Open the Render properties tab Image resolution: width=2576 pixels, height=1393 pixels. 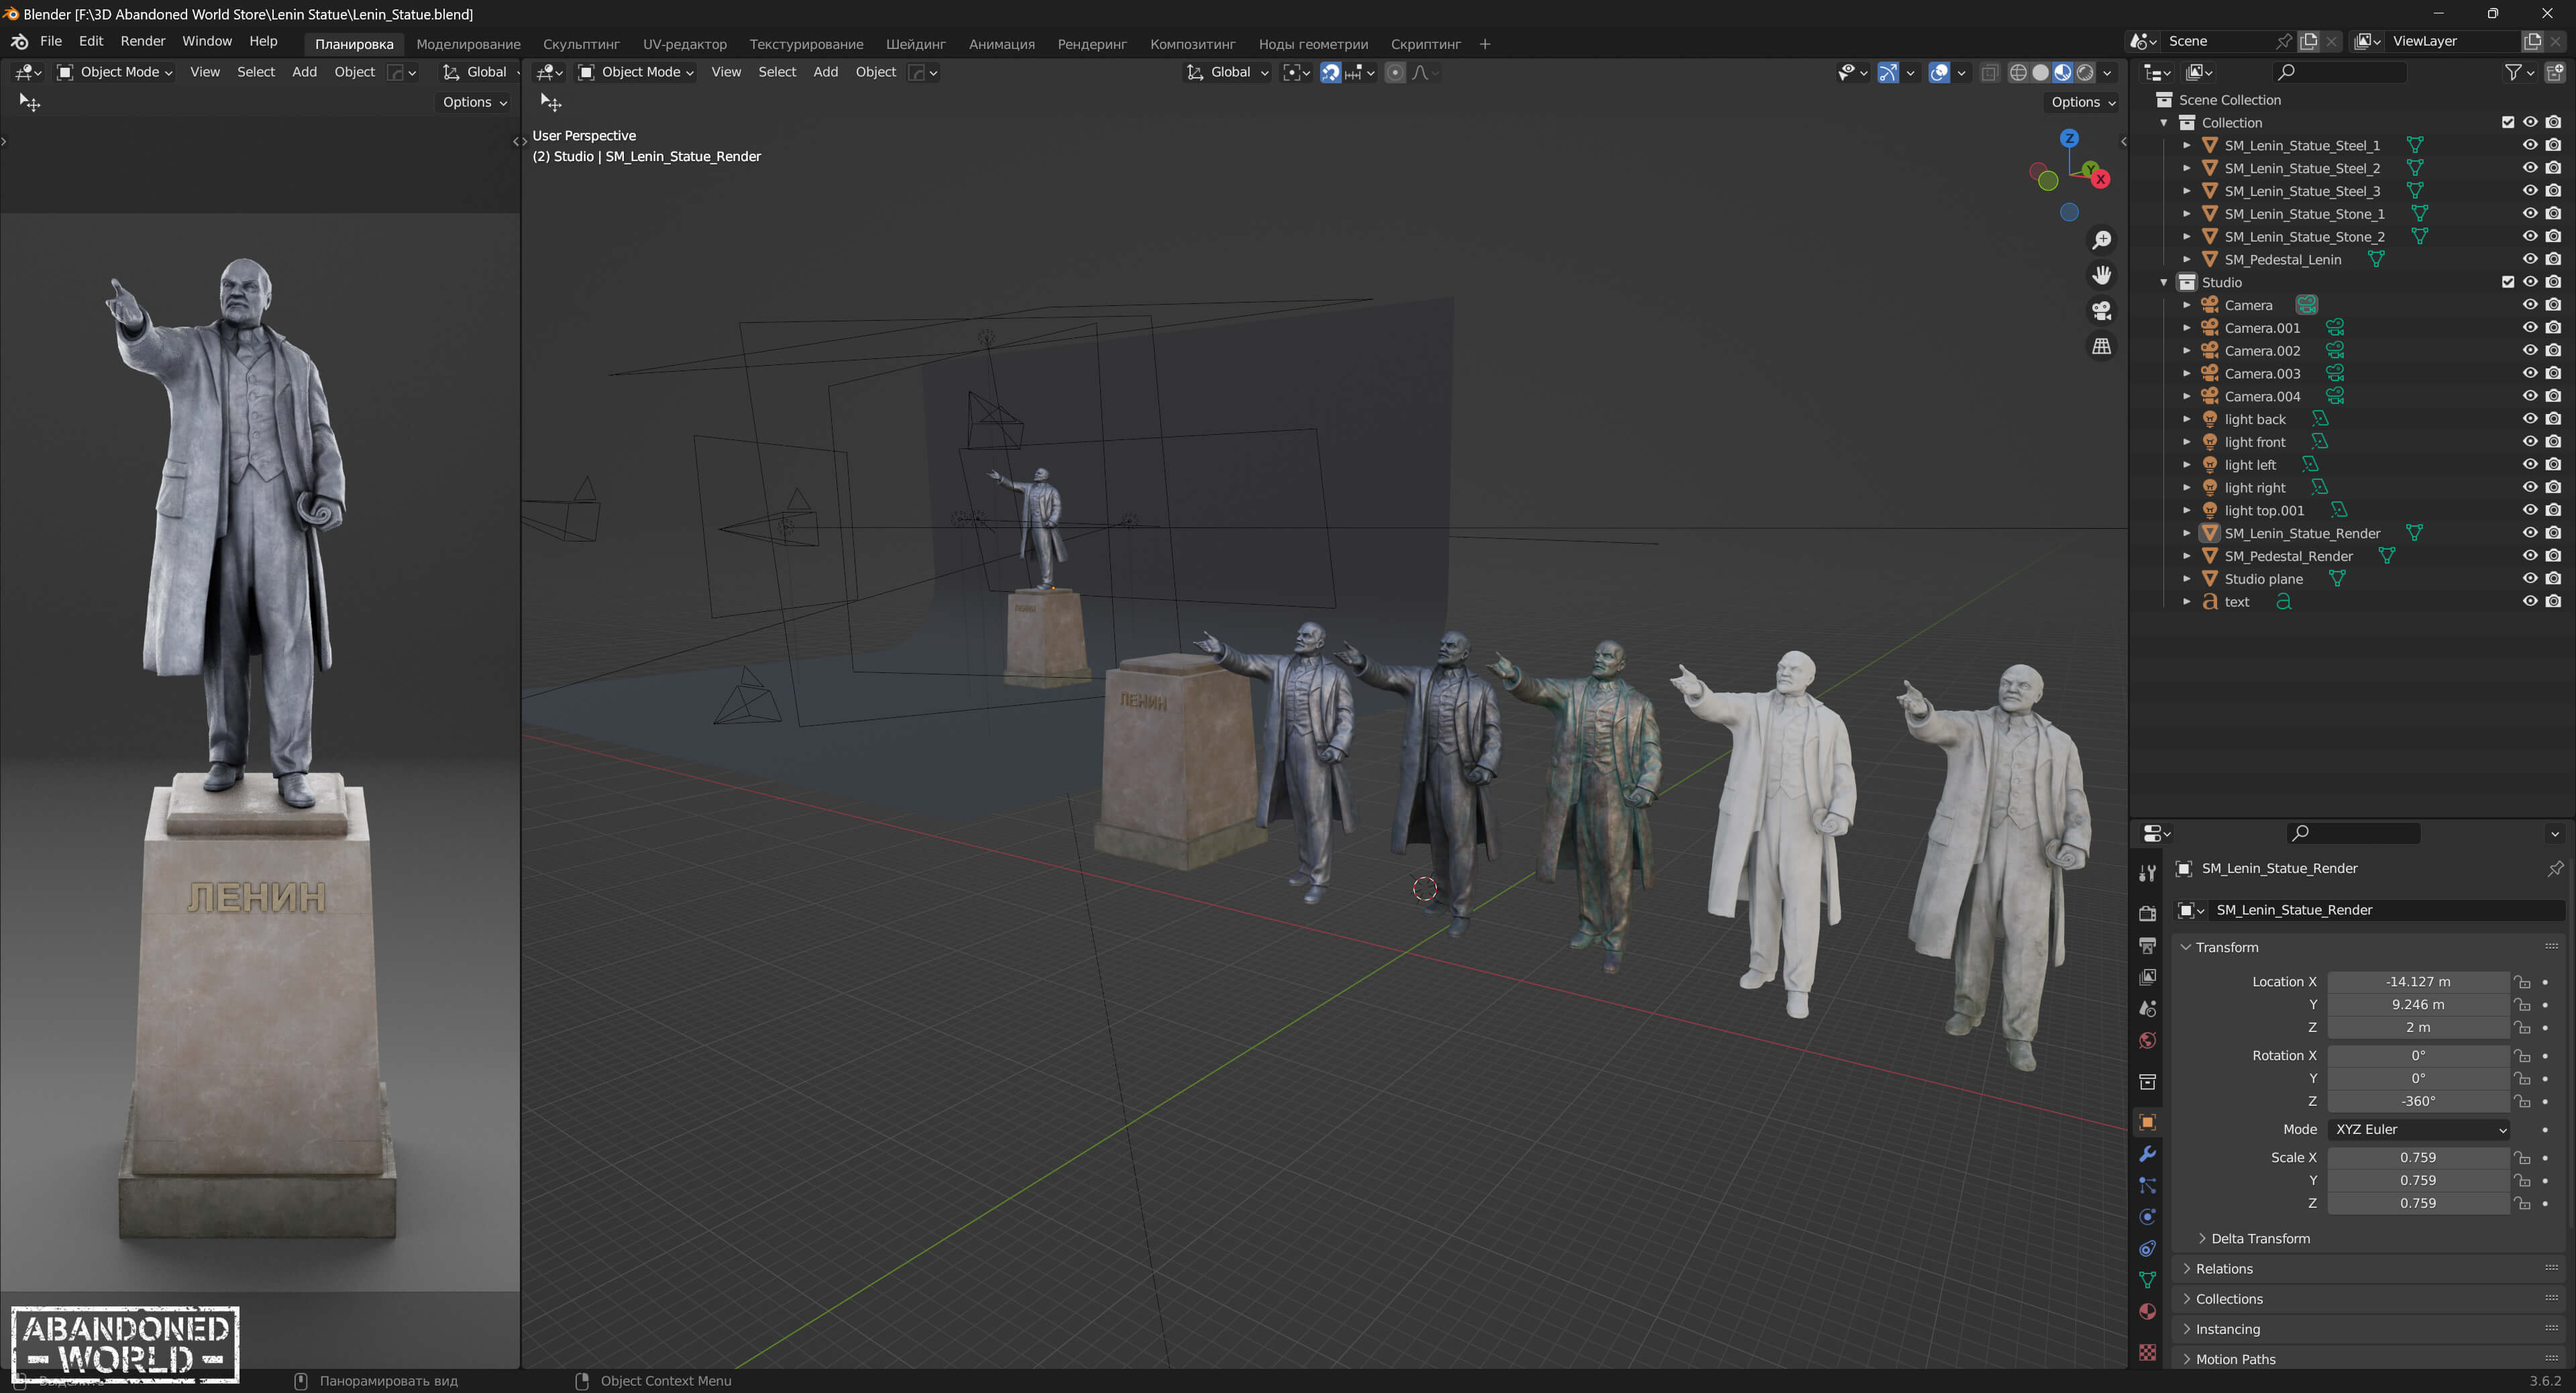[x=2147, y=913]
